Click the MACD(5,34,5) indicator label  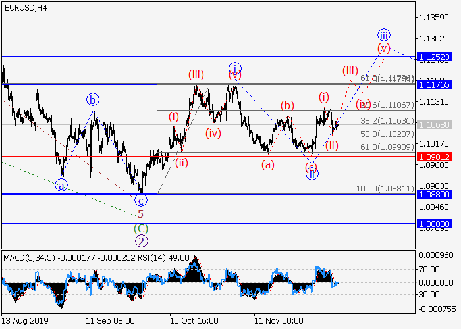[x=27, y=257]
